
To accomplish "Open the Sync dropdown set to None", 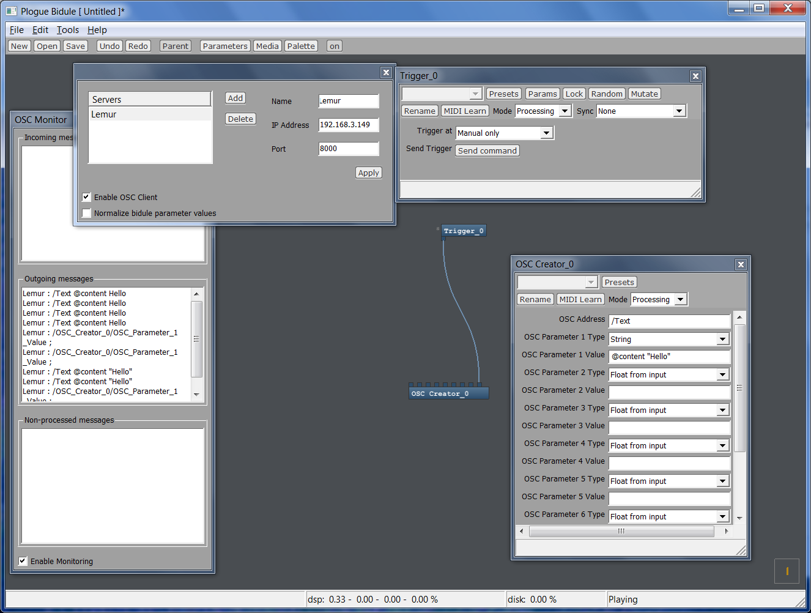I will point(641,111).
